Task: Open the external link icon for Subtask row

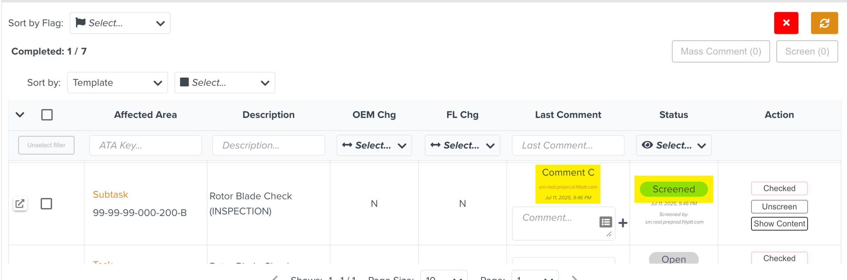Action: [20, 204]
